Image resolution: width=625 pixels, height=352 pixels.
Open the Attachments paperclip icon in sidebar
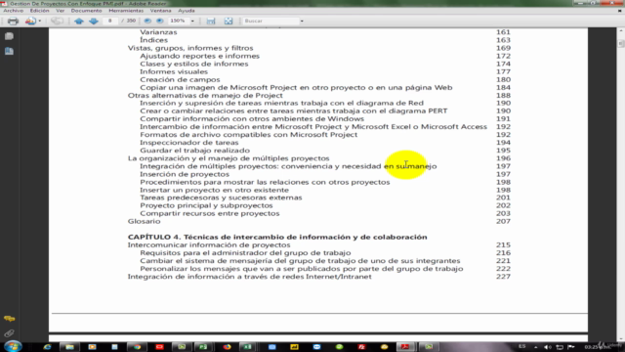(9, 332)
